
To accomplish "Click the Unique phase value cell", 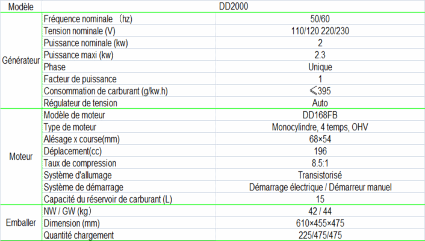I will coord(320,67).
